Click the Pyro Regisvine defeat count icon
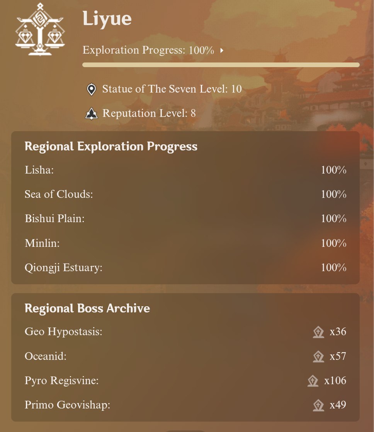The image size is (374, 432). click(313, 381)
